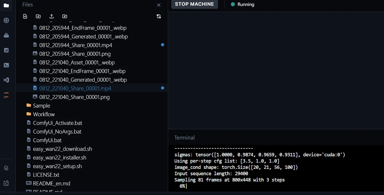Open the terminal search icon at sidebar bottom
The width and height of the screenshot is (384, 195).
(6, 183)
